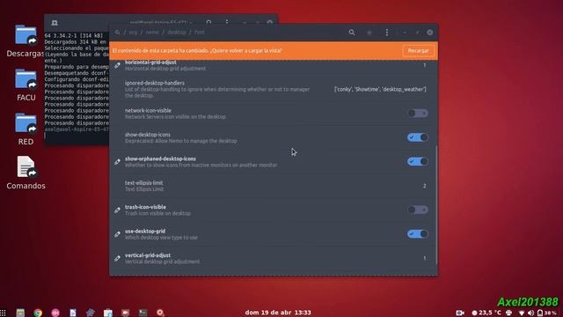Screen dimensions: 563x317
Task: Bookmark this path with star icon
Action: (369, 33)
